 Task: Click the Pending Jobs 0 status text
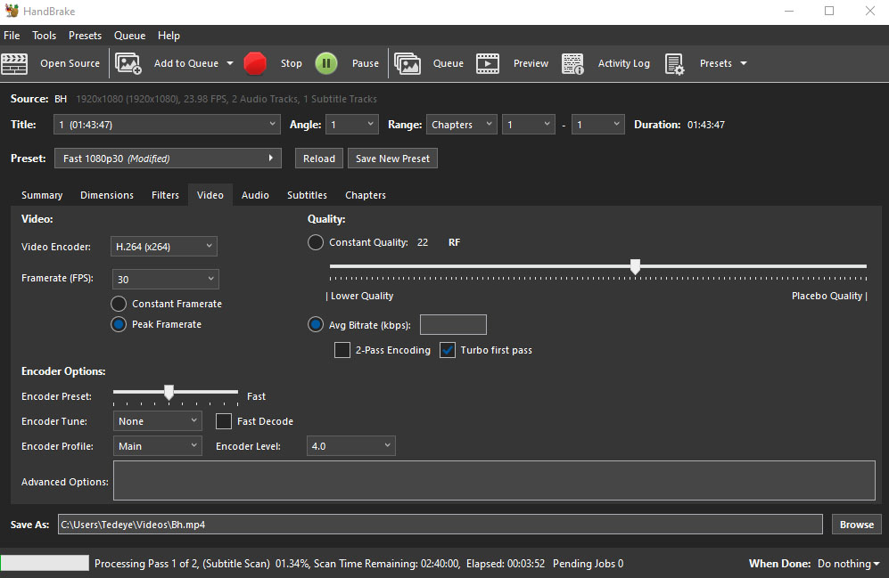coord(588,563)
